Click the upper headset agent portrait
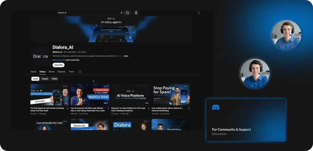The height and width of the screenshot is (151, 313). pyautogui.click(x=287, y=35)
